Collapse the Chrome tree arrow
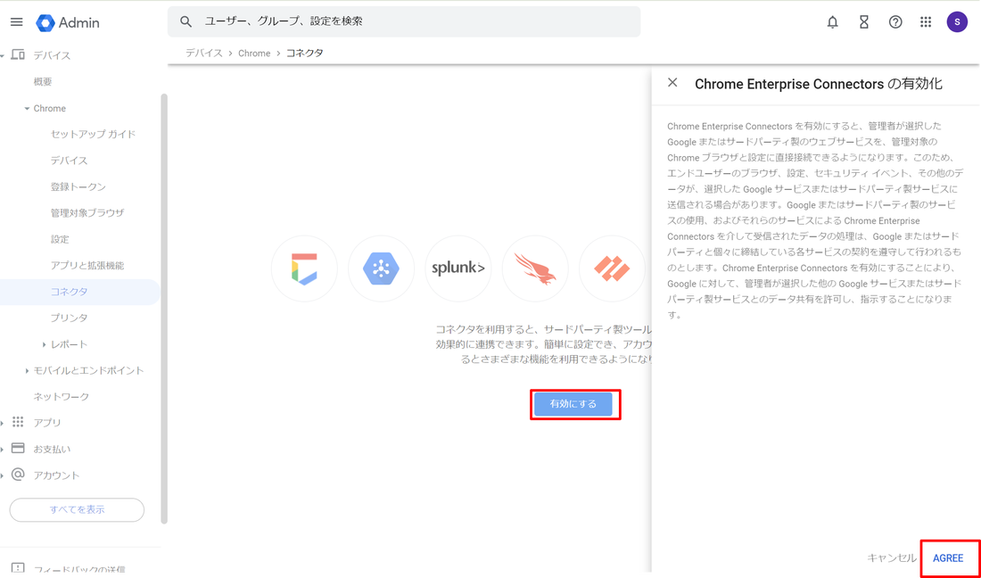Screen dimensions: 981x578 [x=27, y=108]
